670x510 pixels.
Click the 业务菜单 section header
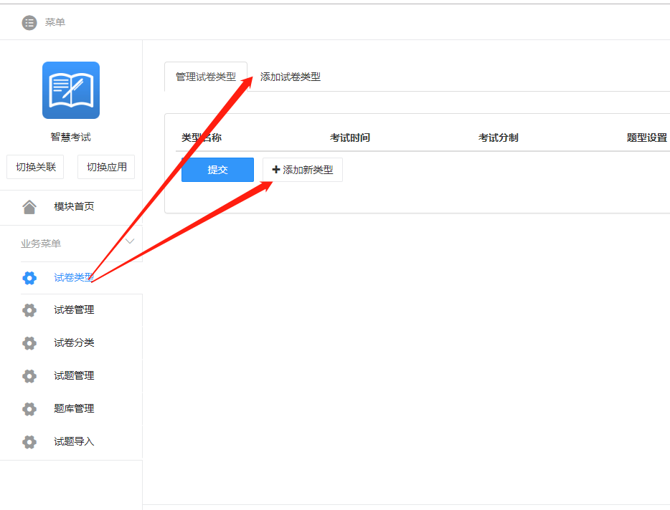pyautogui.click(x=41, y=244)
